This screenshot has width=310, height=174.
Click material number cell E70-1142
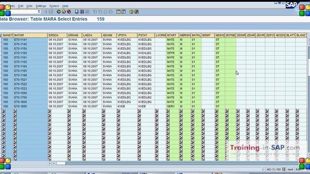(x=30, y=44)
